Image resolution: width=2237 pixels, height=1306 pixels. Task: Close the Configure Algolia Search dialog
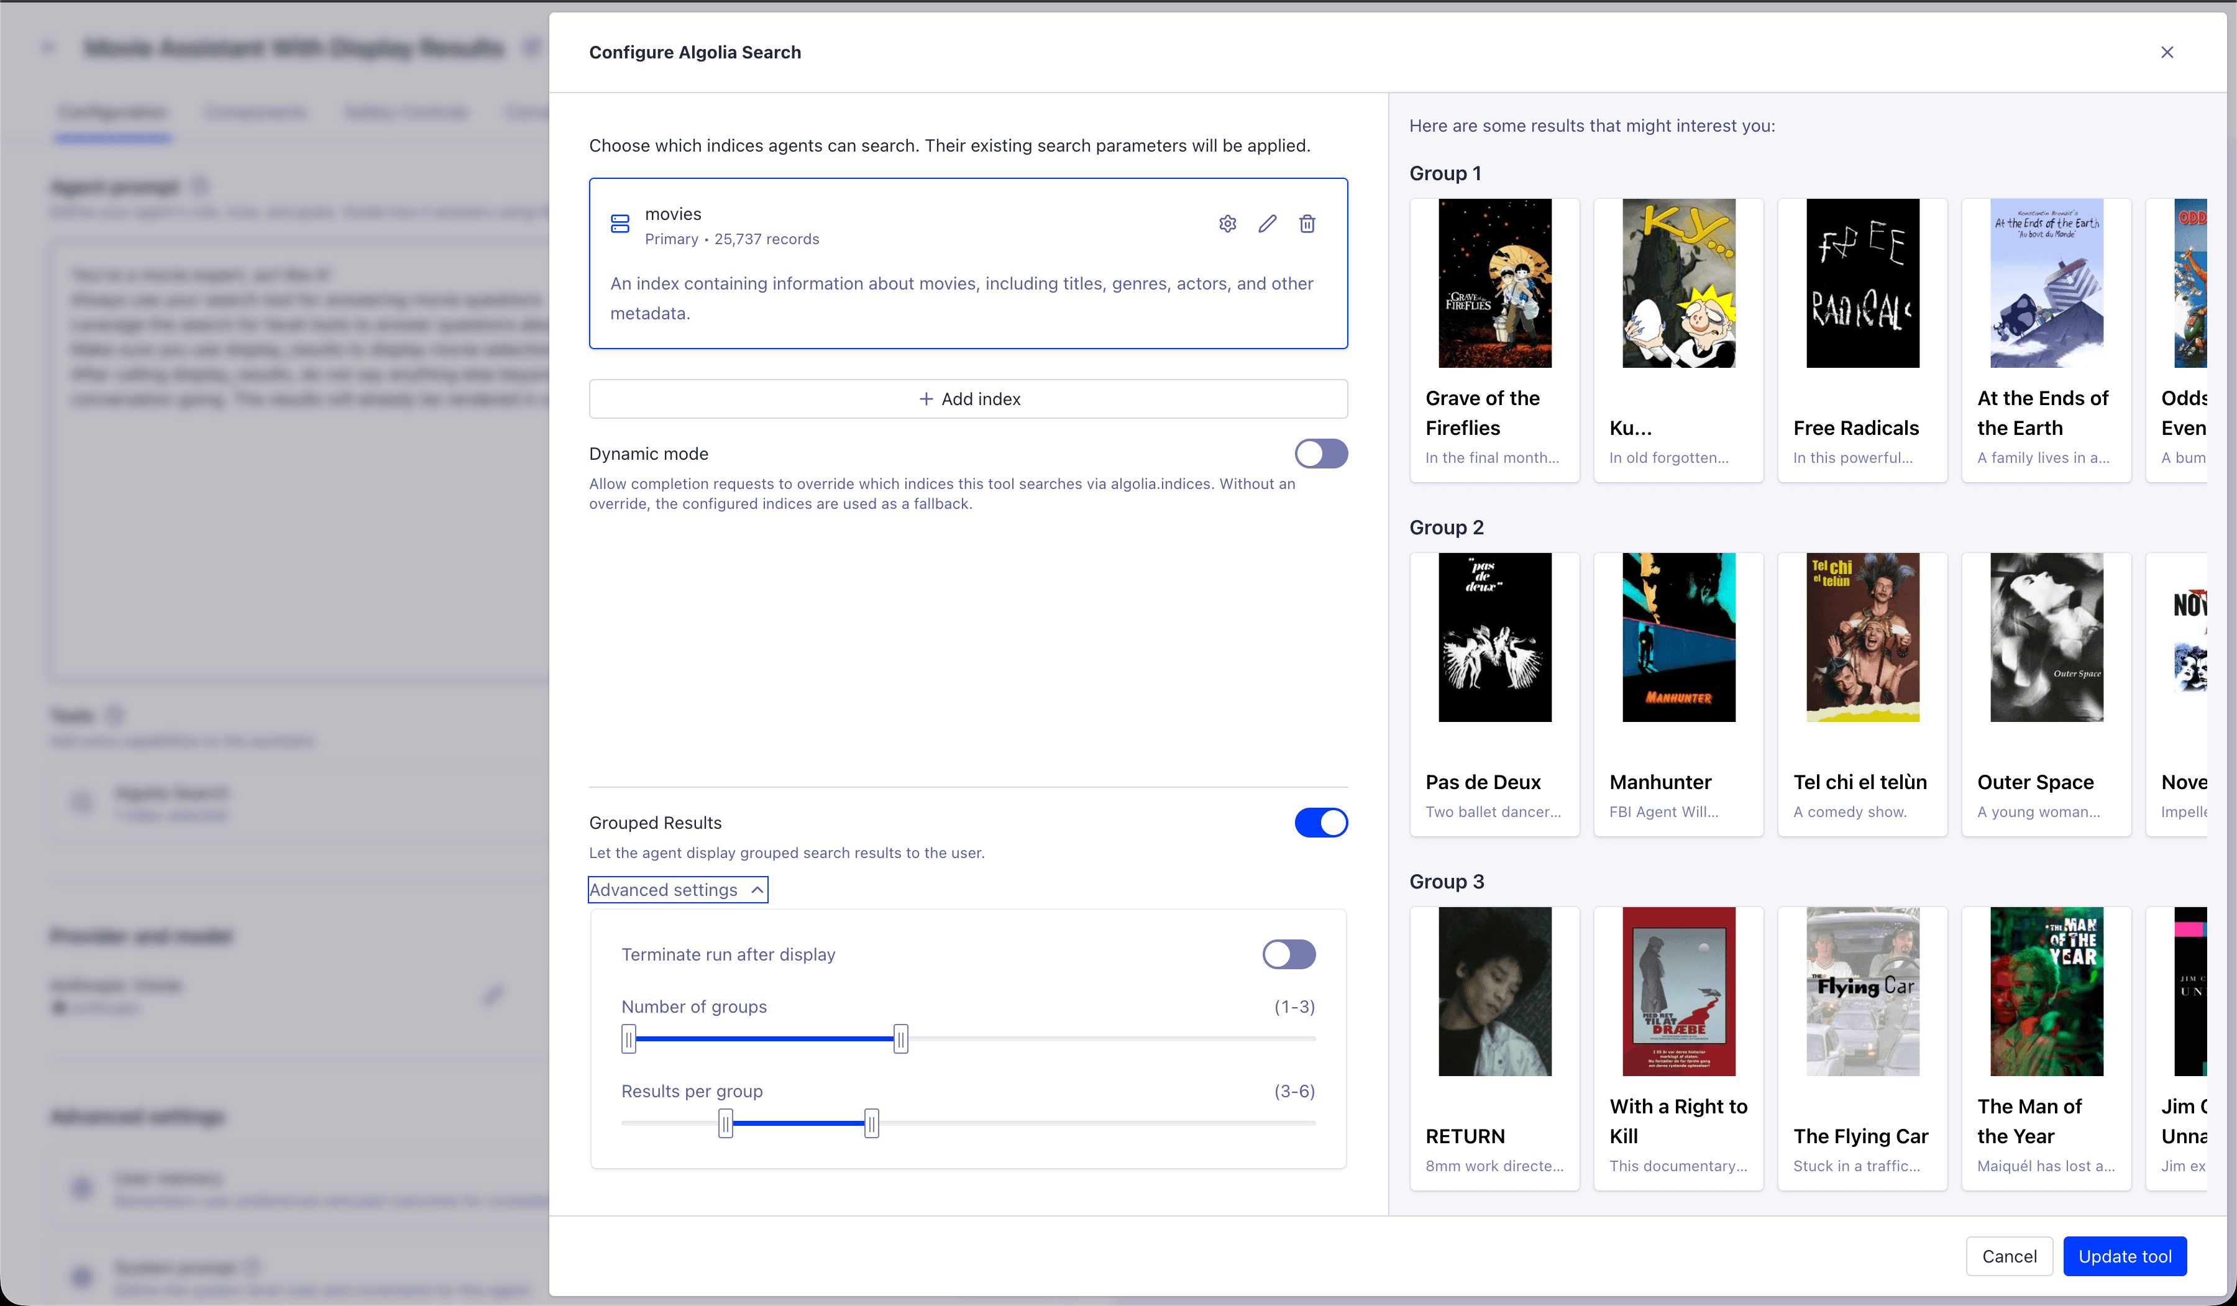click(2167, 52)
